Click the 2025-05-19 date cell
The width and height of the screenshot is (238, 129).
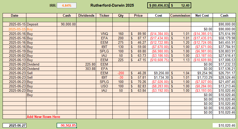pos(14,51)
